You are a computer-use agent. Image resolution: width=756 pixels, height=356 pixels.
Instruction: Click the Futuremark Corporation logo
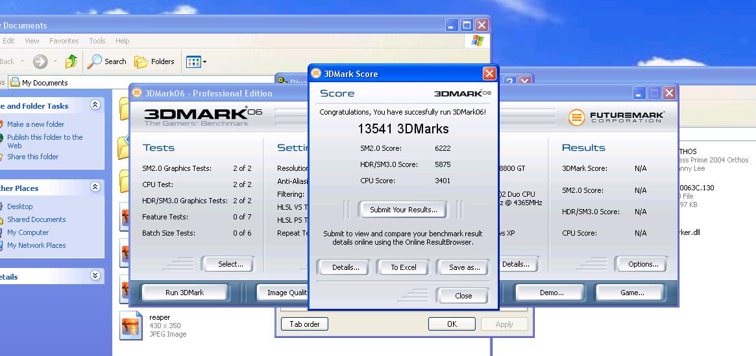coord(616,117)
